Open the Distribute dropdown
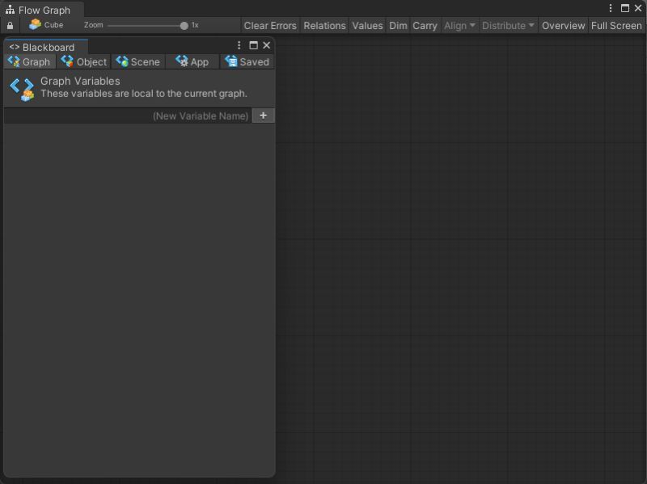Viewport: 647px width, 484px height. [x=507, y=25]
